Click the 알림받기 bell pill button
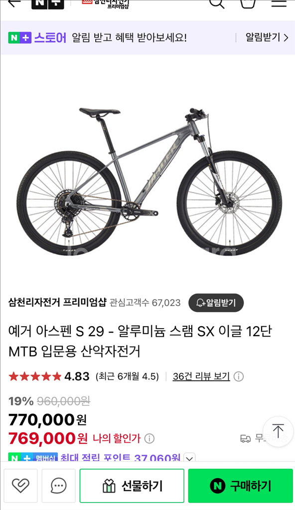The height and width of the screenshot is (510, 295). 216,303
